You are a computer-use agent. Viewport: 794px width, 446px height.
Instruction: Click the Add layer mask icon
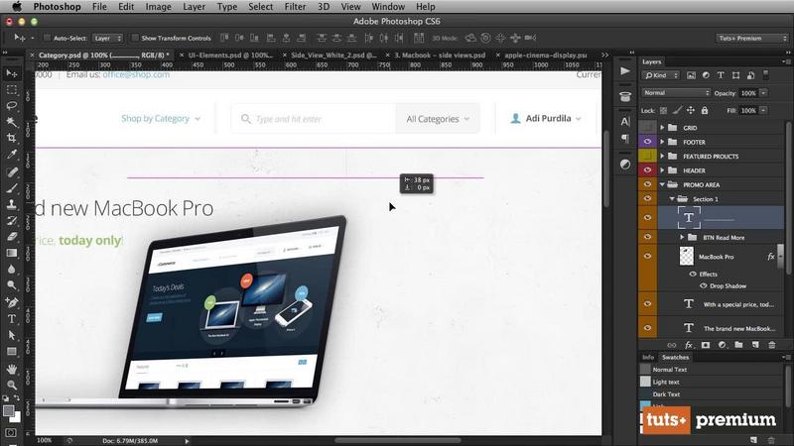click(706, 345)
